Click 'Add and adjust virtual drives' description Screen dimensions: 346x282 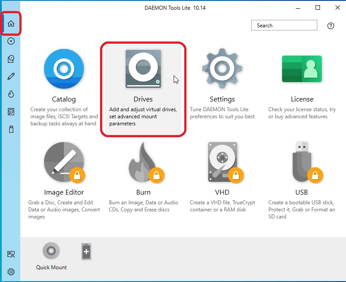tap(143, 117)
